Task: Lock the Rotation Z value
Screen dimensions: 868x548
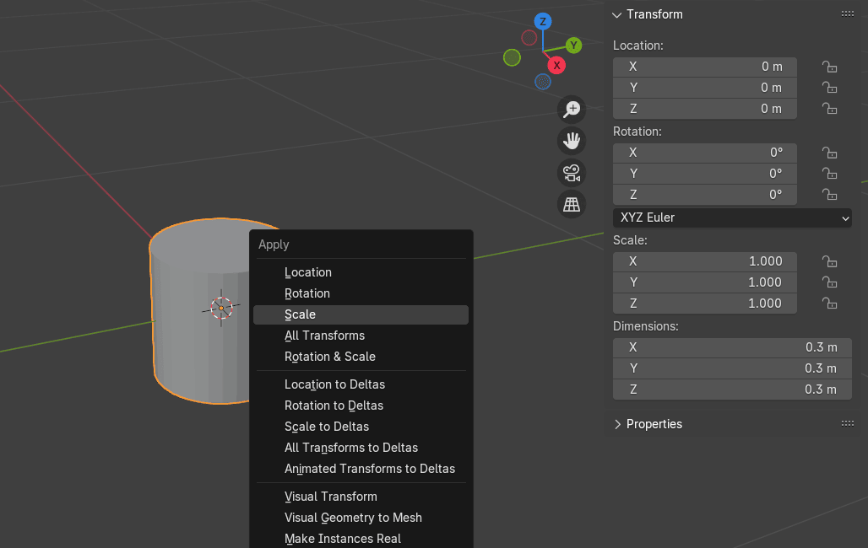Action: click(829, 195)
